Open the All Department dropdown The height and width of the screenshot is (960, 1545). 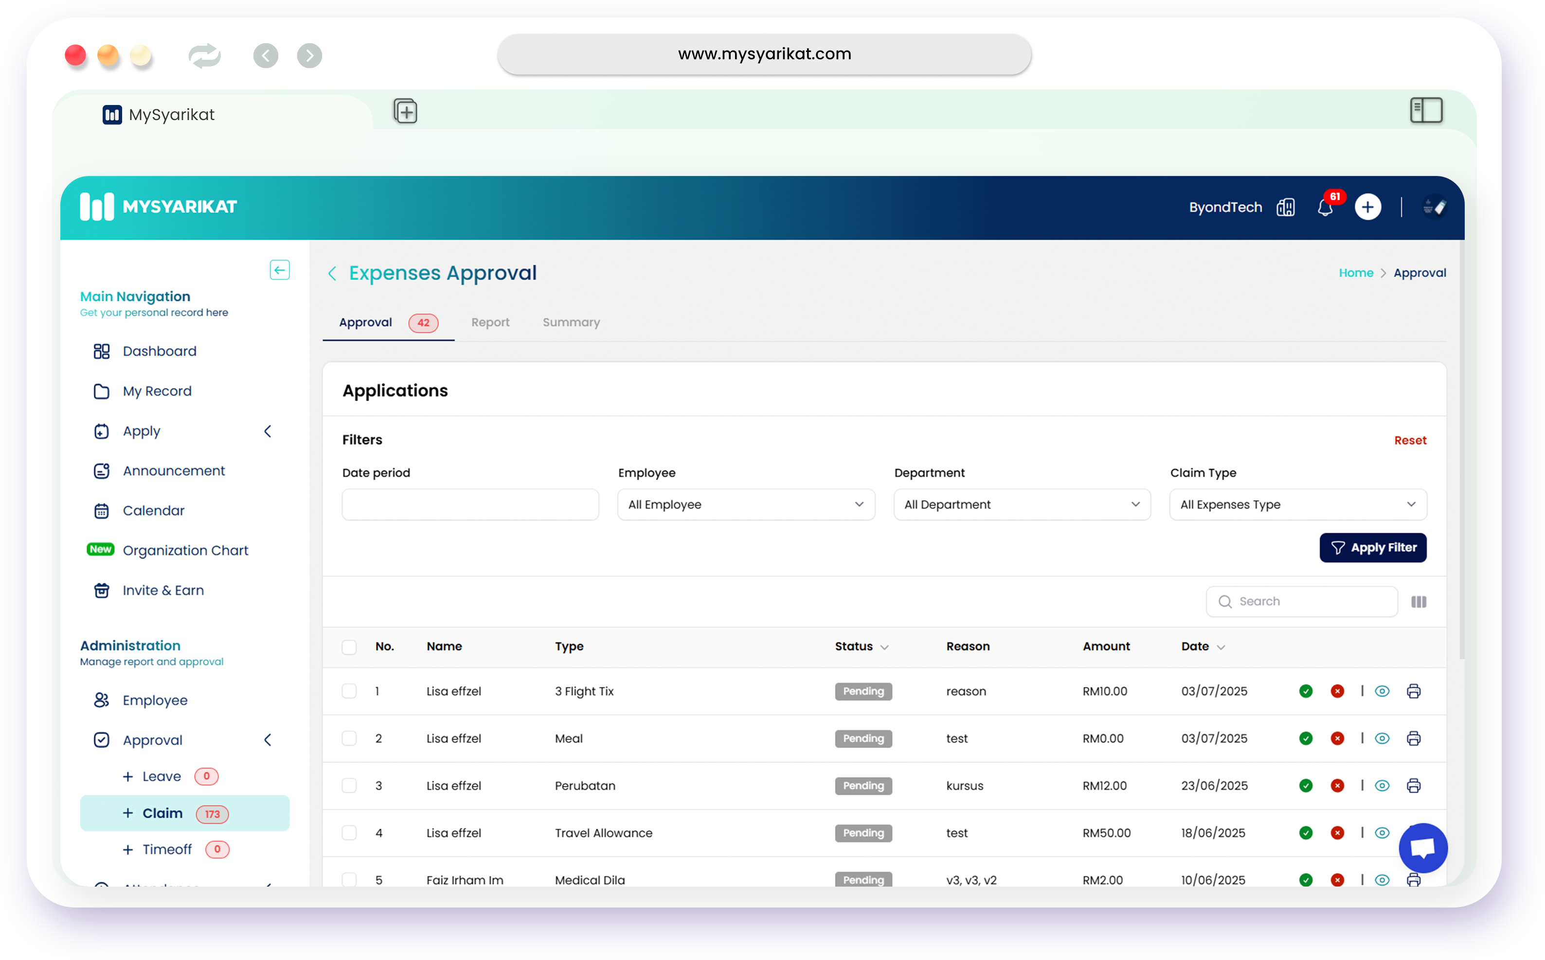1022,504
